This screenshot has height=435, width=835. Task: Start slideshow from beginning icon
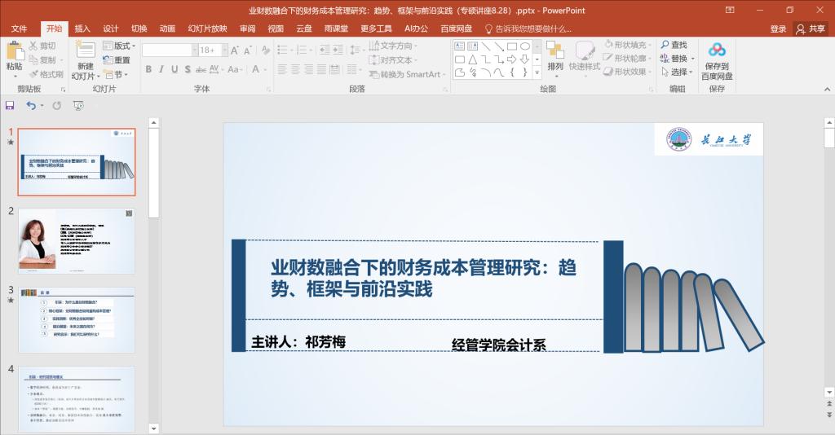pos(79,106)
